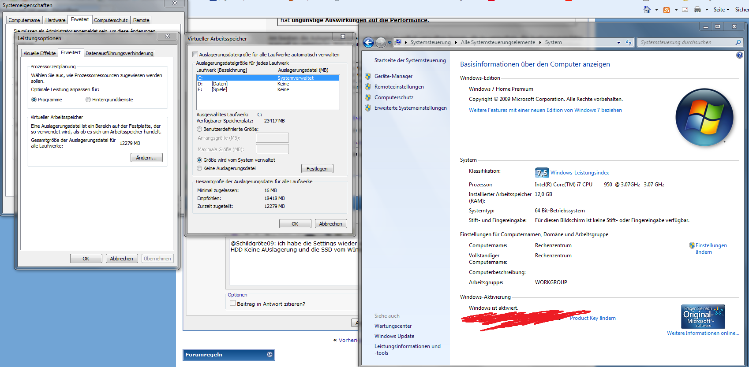Switch to the Visuelle Effekte tab
749x367 pixels.
pos(40,53)
